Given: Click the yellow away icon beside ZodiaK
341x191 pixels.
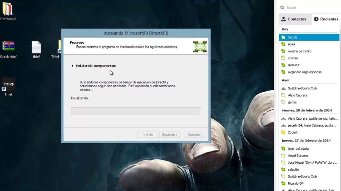Looking at the screenshot, I should point(283,132).
